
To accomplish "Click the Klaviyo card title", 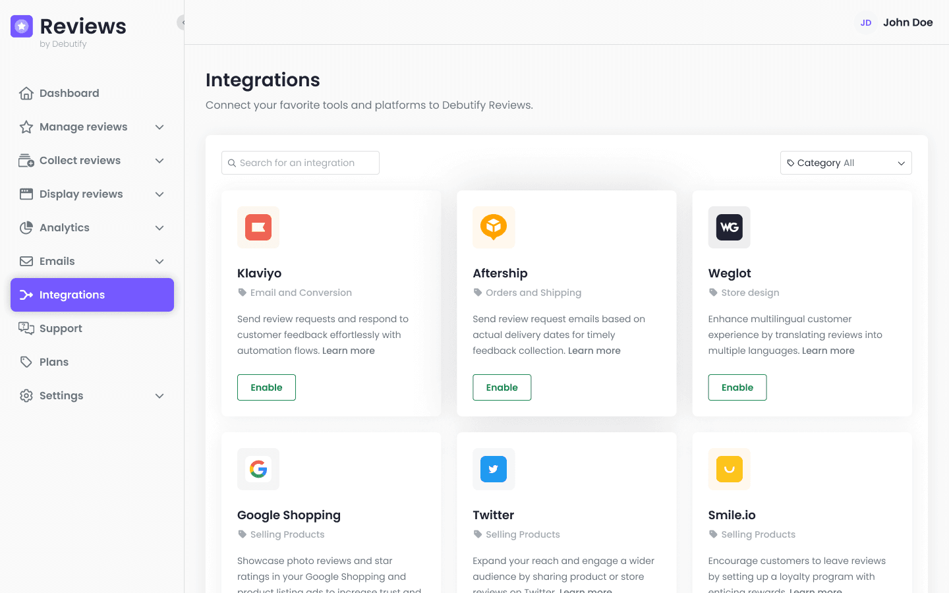I will (259, 273).
